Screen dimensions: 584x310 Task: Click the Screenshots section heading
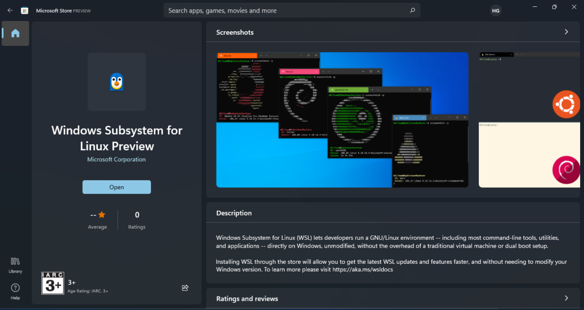[x=235, y=32]
